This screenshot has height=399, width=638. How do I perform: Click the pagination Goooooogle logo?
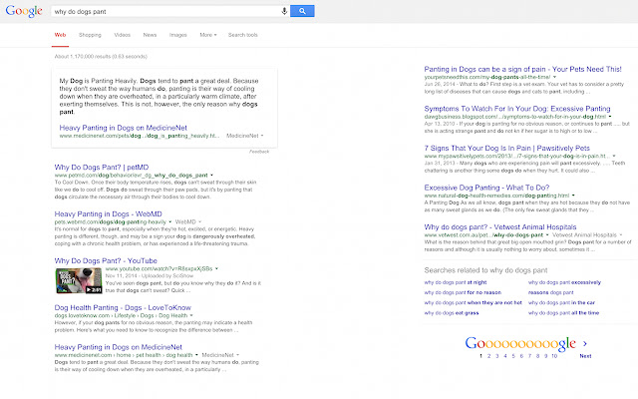[520, 344]
